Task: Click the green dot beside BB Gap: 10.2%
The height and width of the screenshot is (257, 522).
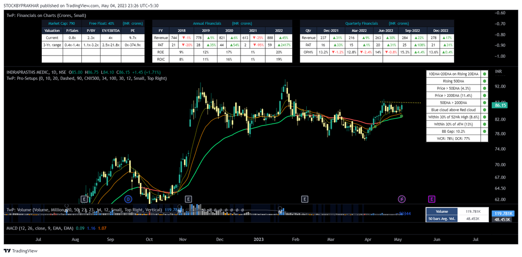Action: coord(484,131)
